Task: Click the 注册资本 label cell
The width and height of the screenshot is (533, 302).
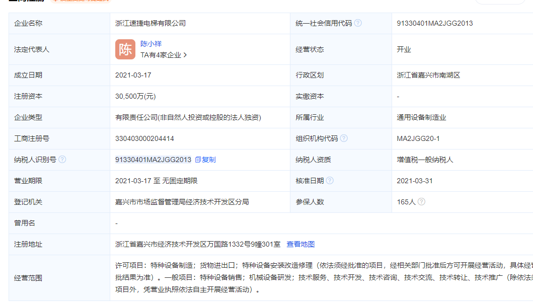Action: 59,96
